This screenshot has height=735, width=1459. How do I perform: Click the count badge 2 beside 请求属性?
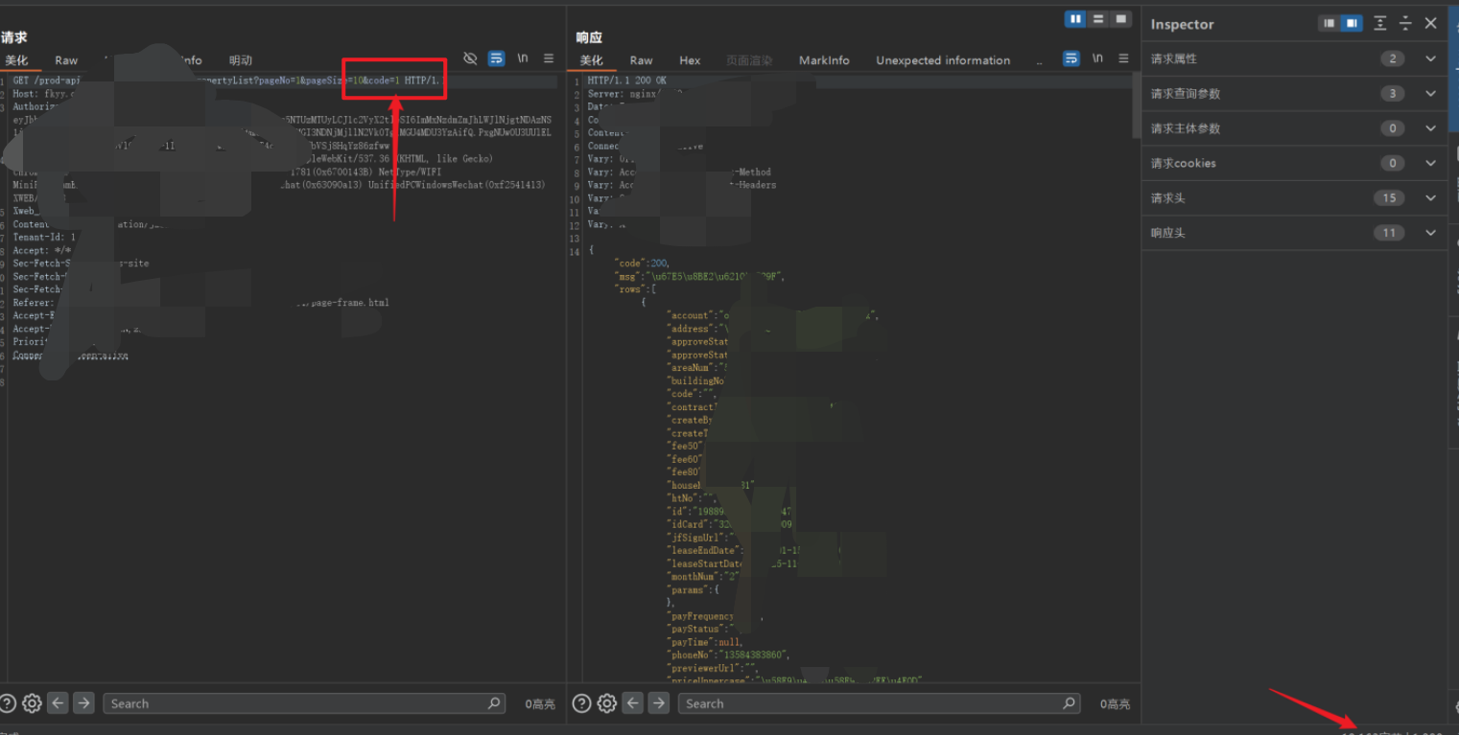pos(1393,58)
